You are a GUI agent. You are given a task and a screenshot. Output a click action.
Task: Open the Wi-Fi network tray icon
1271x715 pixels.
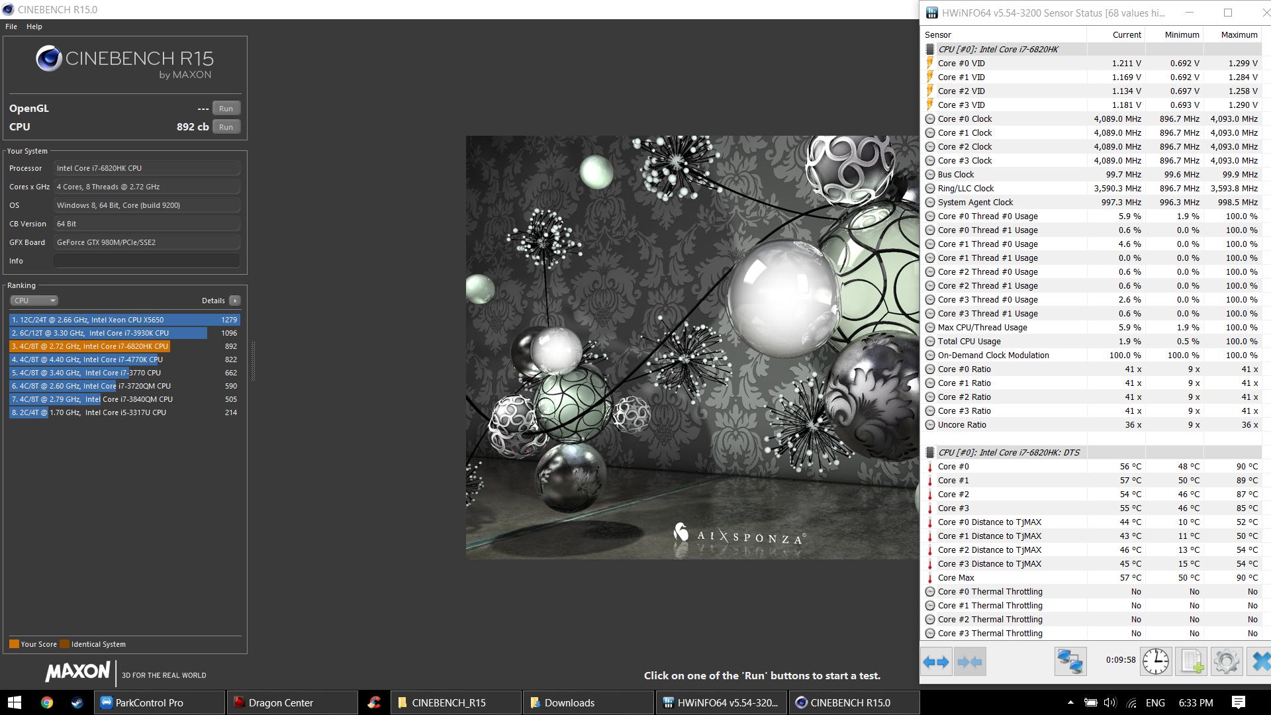coord(1131,702)
